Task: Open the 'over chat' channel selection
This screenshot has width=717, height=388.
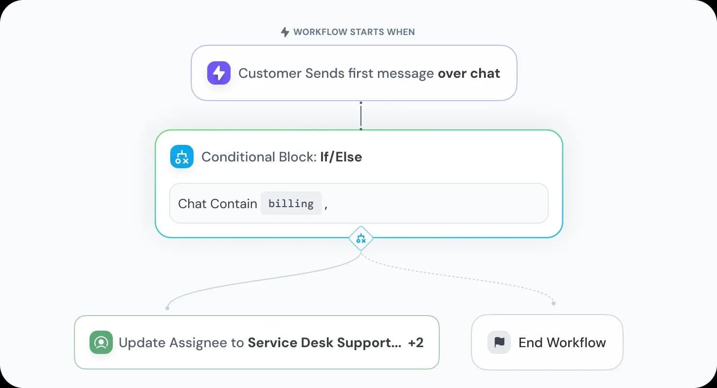Action: click(x=469, y=73)
